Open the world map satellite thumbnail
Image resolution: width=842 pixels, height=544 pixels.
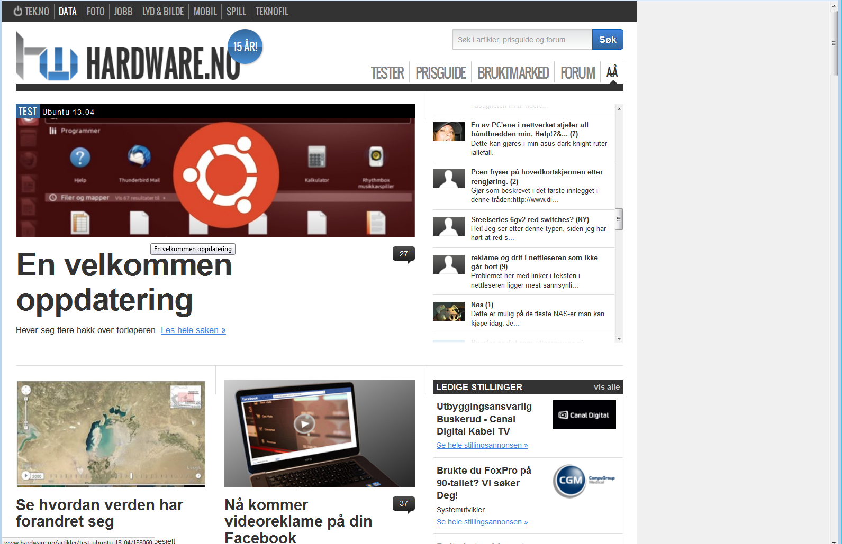(111, 434)
